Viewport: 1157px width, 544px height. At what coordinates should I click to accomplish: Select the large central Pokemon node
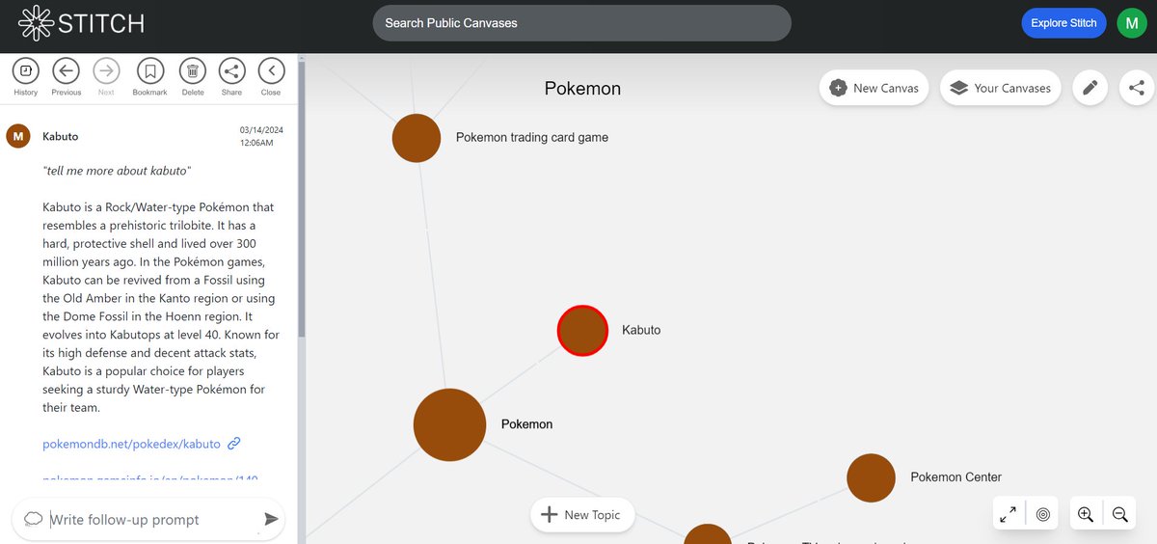pyautogui.click(x=449, y=424)
